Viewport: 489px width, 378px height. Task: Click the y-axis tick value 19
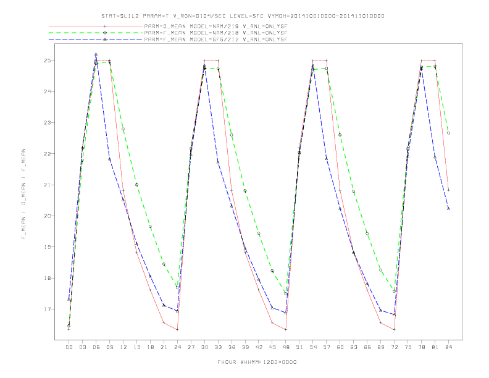coord(48,247)
